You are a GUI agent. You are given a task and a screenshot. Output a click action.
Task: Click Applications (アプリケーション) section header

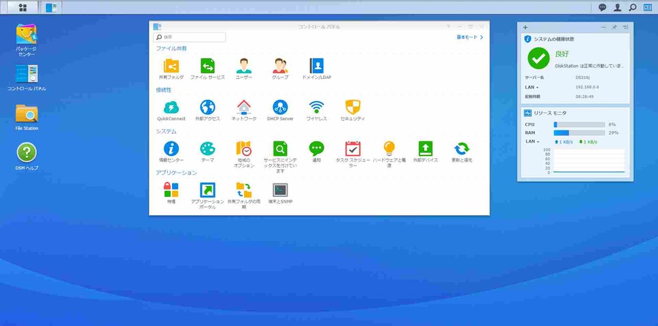click(176, 173)
